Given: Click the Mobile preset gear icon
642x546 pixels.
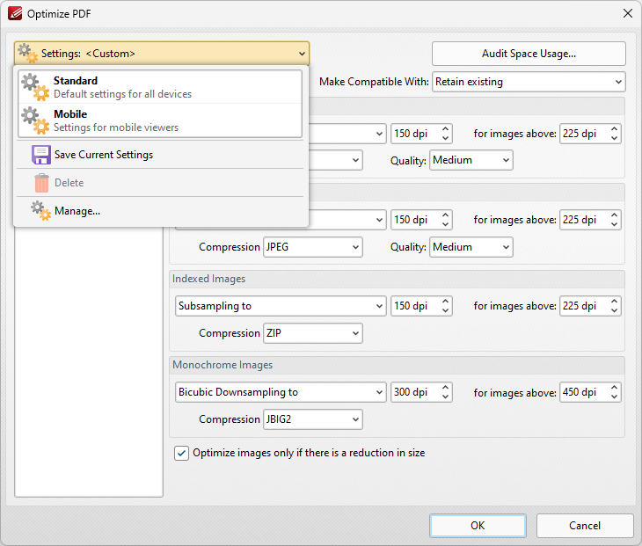Looking at the screenshot, I should pyautogui.click(x=35, y=120).
